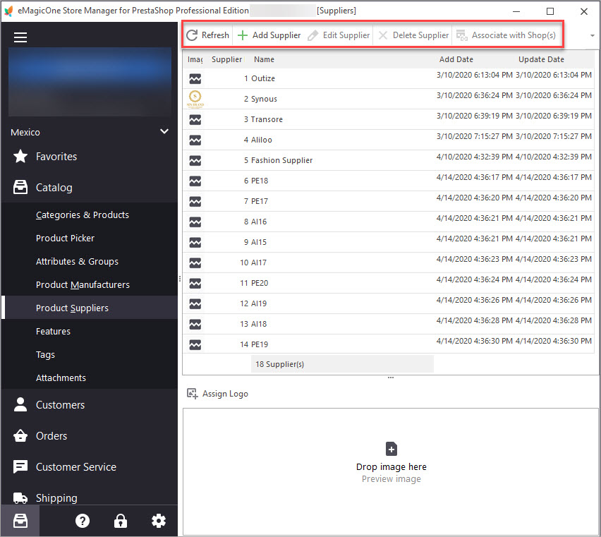Click the catalog icon in bottom bar

pos(20,521)
